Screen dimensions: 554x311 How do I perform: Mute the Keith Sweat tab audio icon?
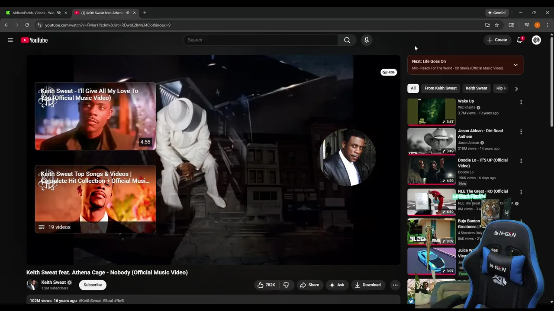point(127,13)
